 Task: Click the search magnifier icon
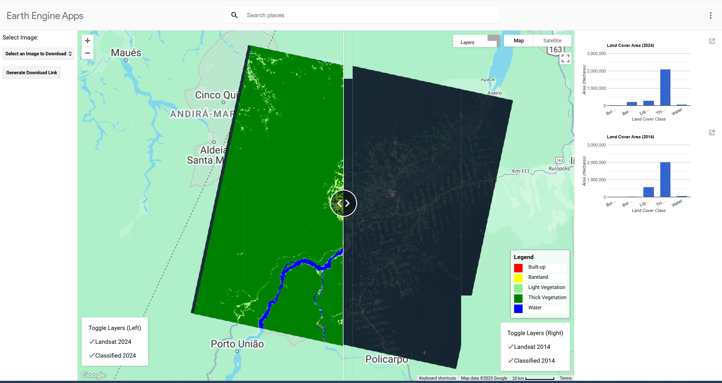tap(234, 15)
